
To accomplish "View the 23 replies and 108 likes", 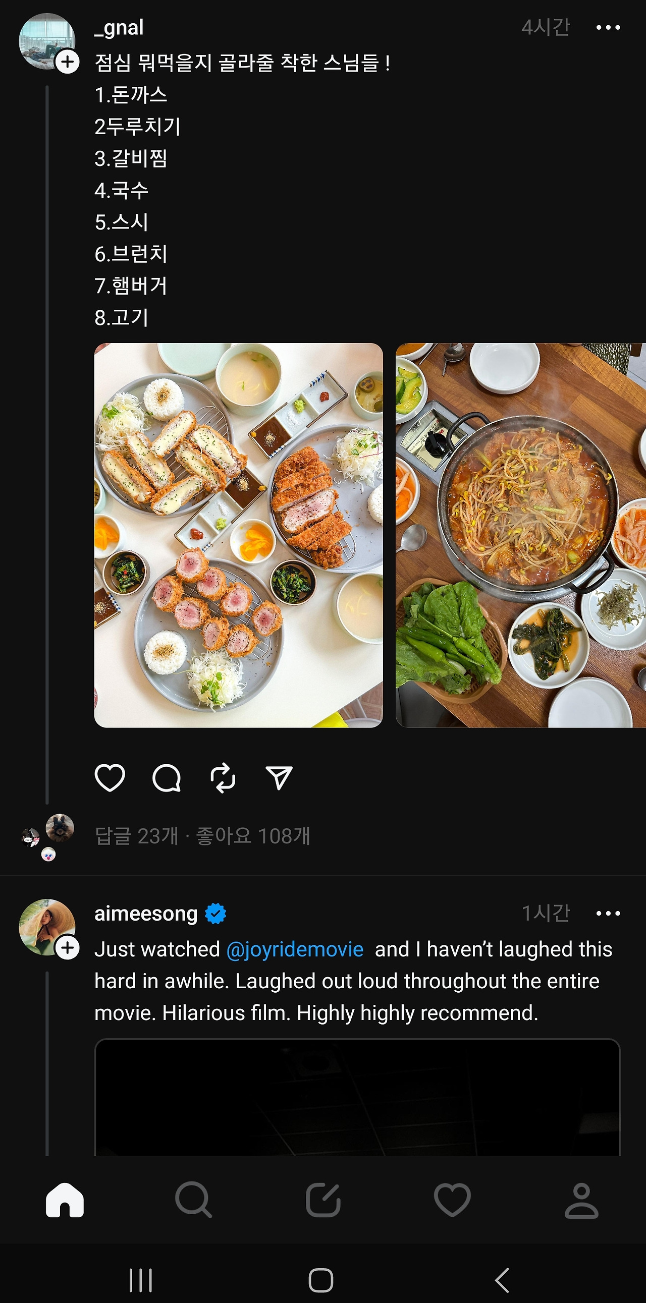I will coord(202,835).
